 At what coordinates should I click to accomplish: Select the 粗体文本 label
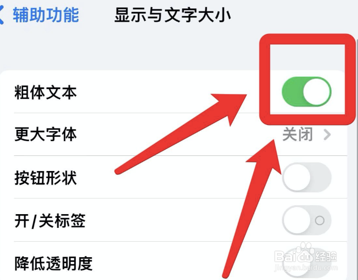[46, 92]
